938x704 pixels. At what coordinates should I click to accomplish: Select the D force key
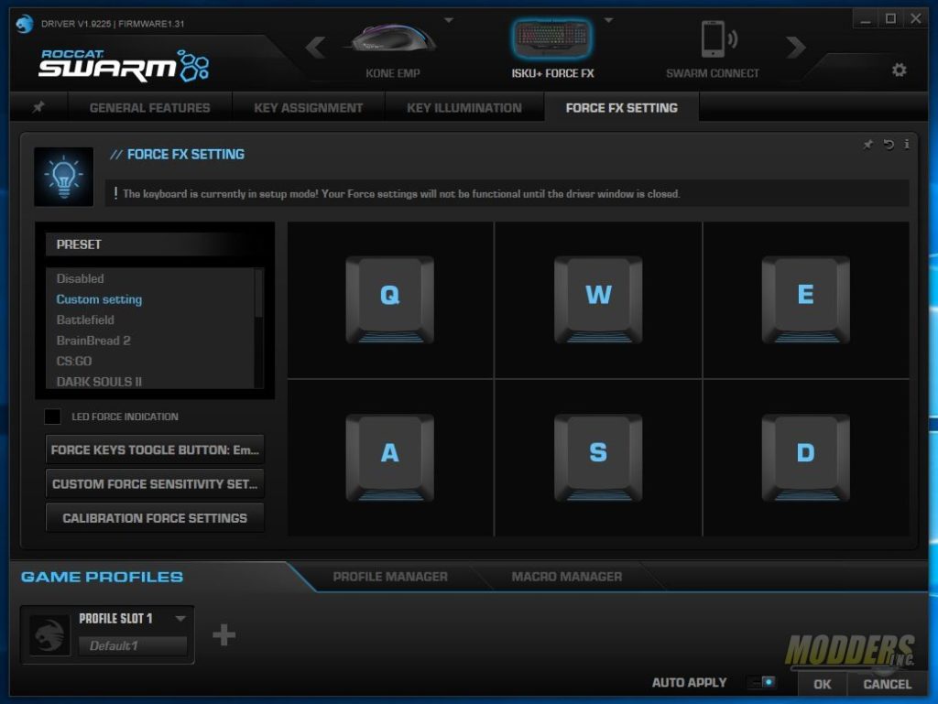coord(806,457)
